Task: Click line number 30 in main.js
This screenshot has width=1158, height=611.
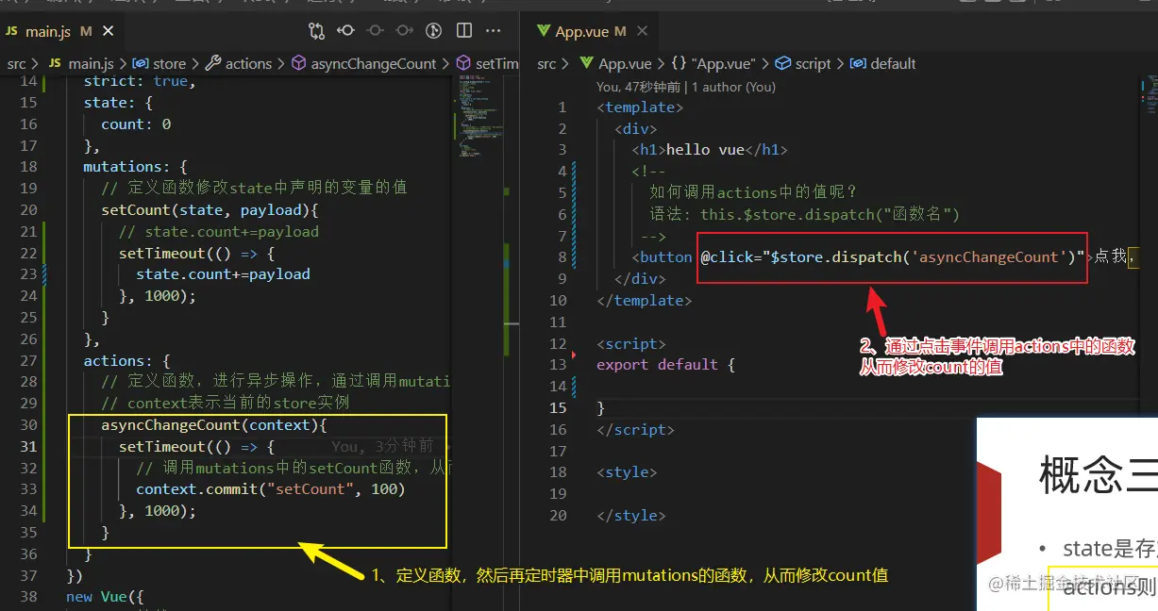Action: click(28, 425)
